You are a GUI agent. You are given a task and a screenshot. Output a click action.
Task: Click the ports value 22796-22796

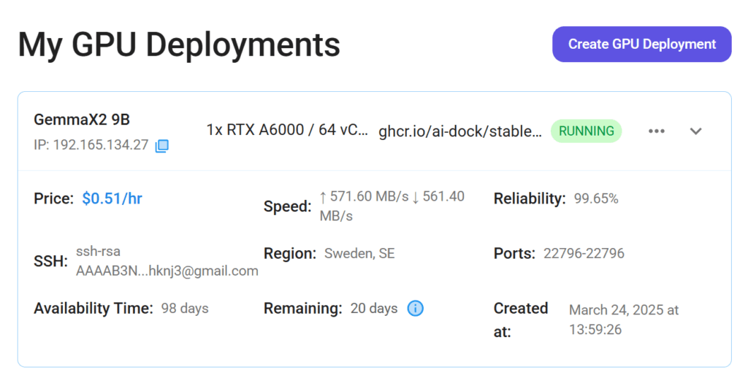tap(584, 254)
